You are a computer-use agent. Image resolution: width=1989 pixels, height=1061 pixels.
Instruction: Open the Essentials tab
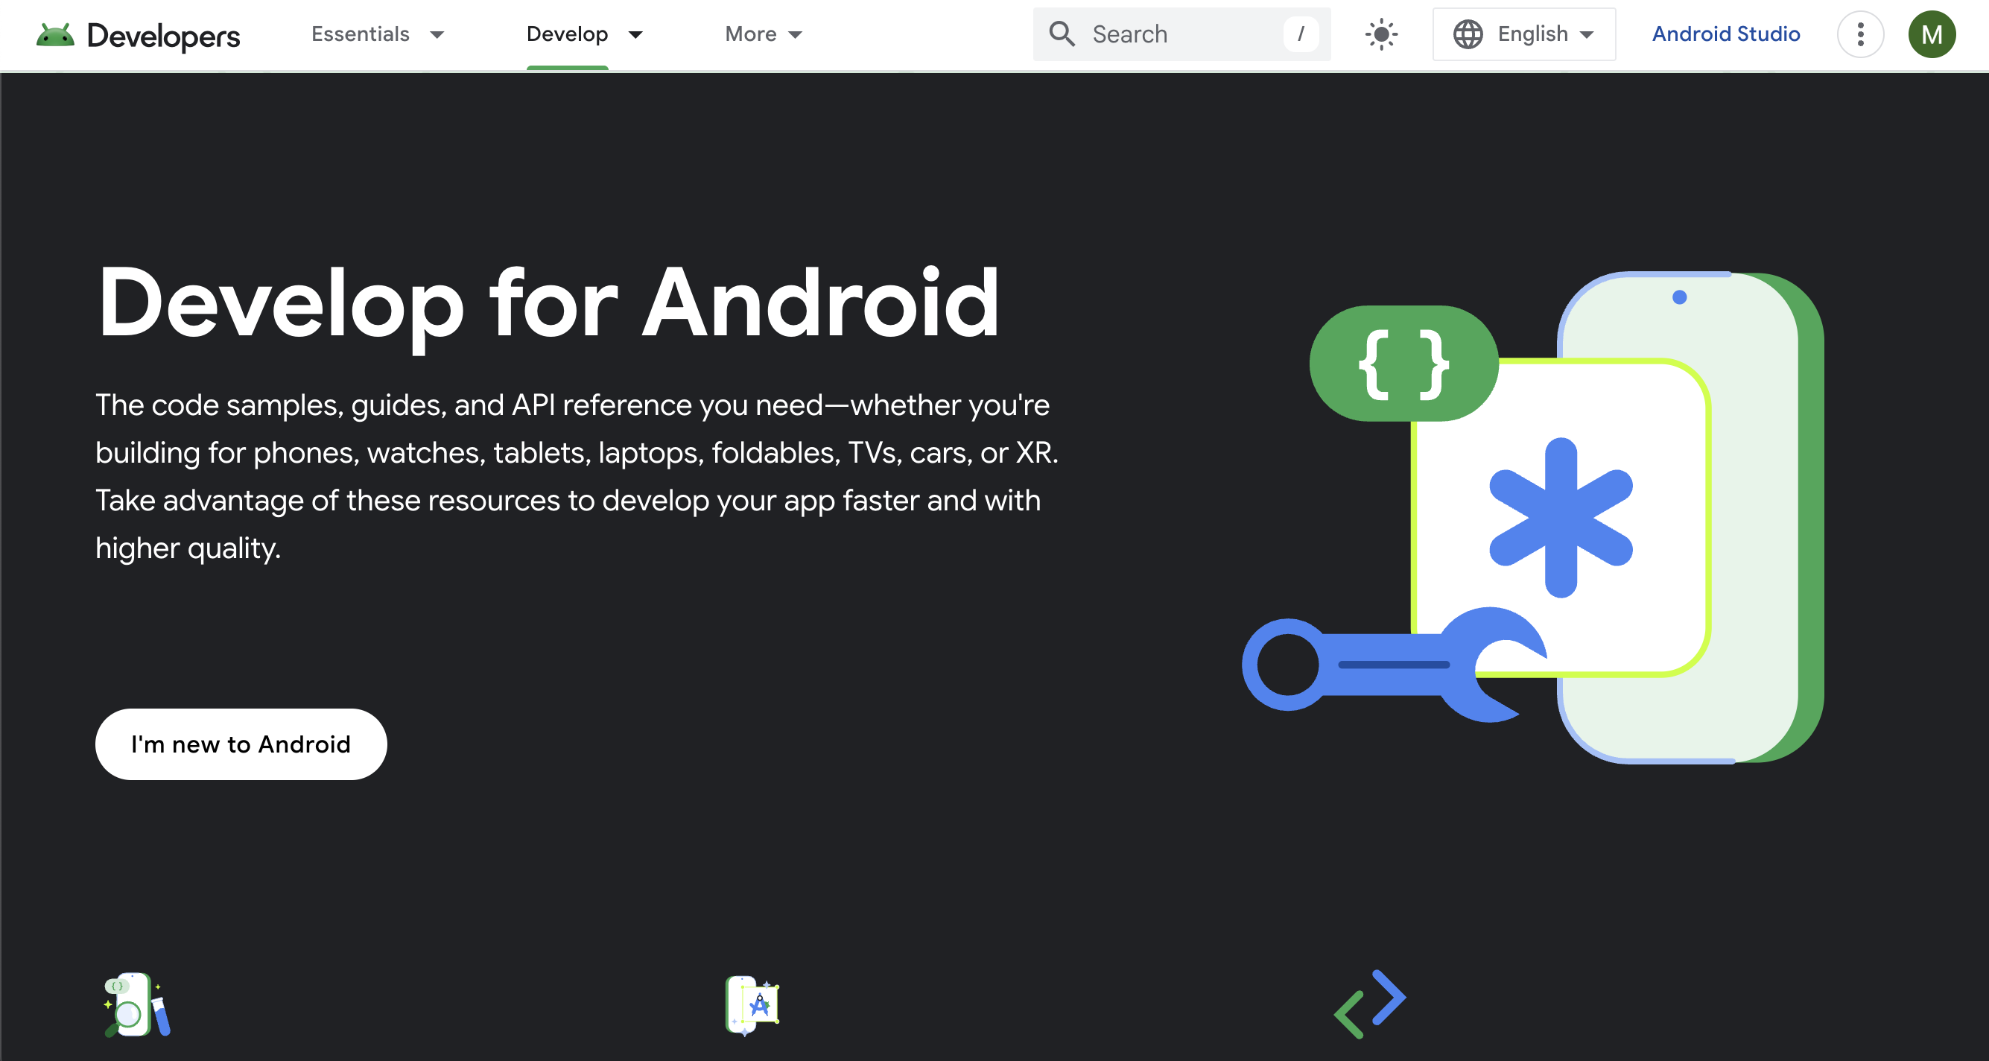pyautogui.click(x=361, y=34)
